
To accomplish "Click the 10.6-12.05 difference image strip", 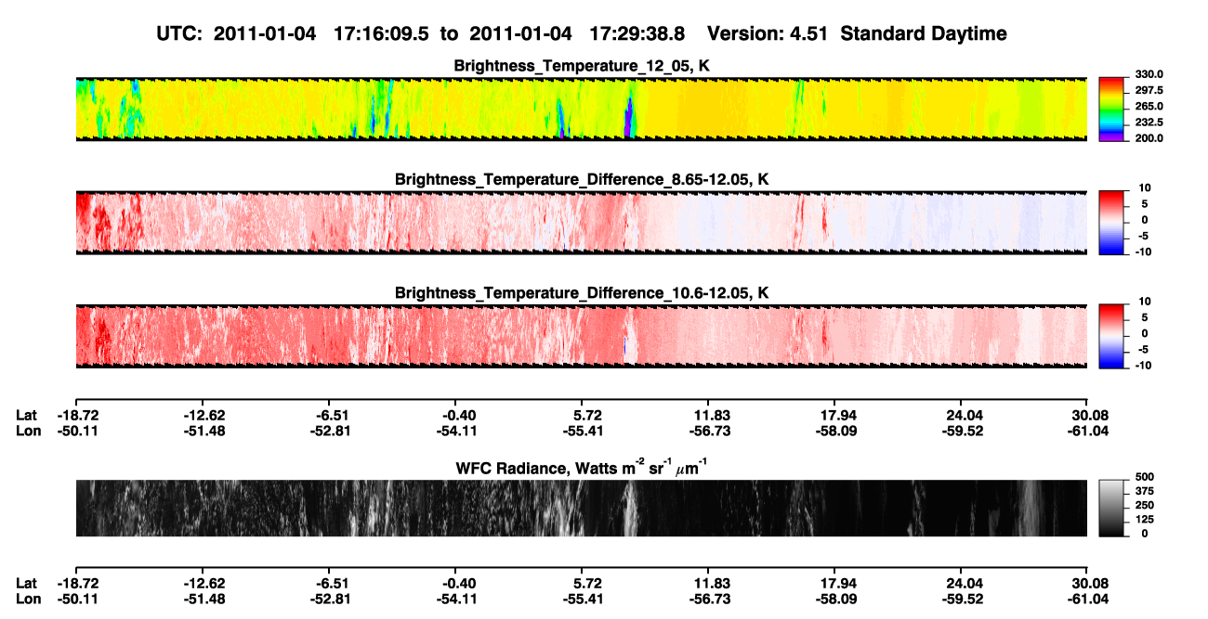I will (x=581, y=337).
